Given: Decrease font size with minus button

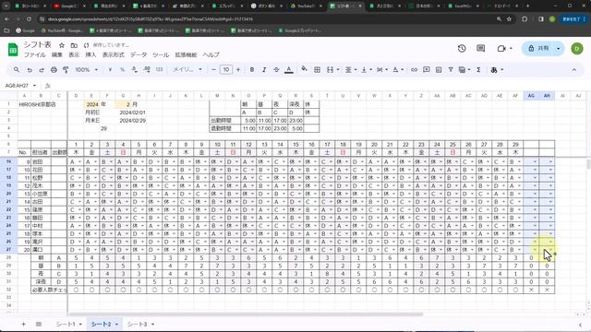Looking at the screenshot, I should [213, 70].
